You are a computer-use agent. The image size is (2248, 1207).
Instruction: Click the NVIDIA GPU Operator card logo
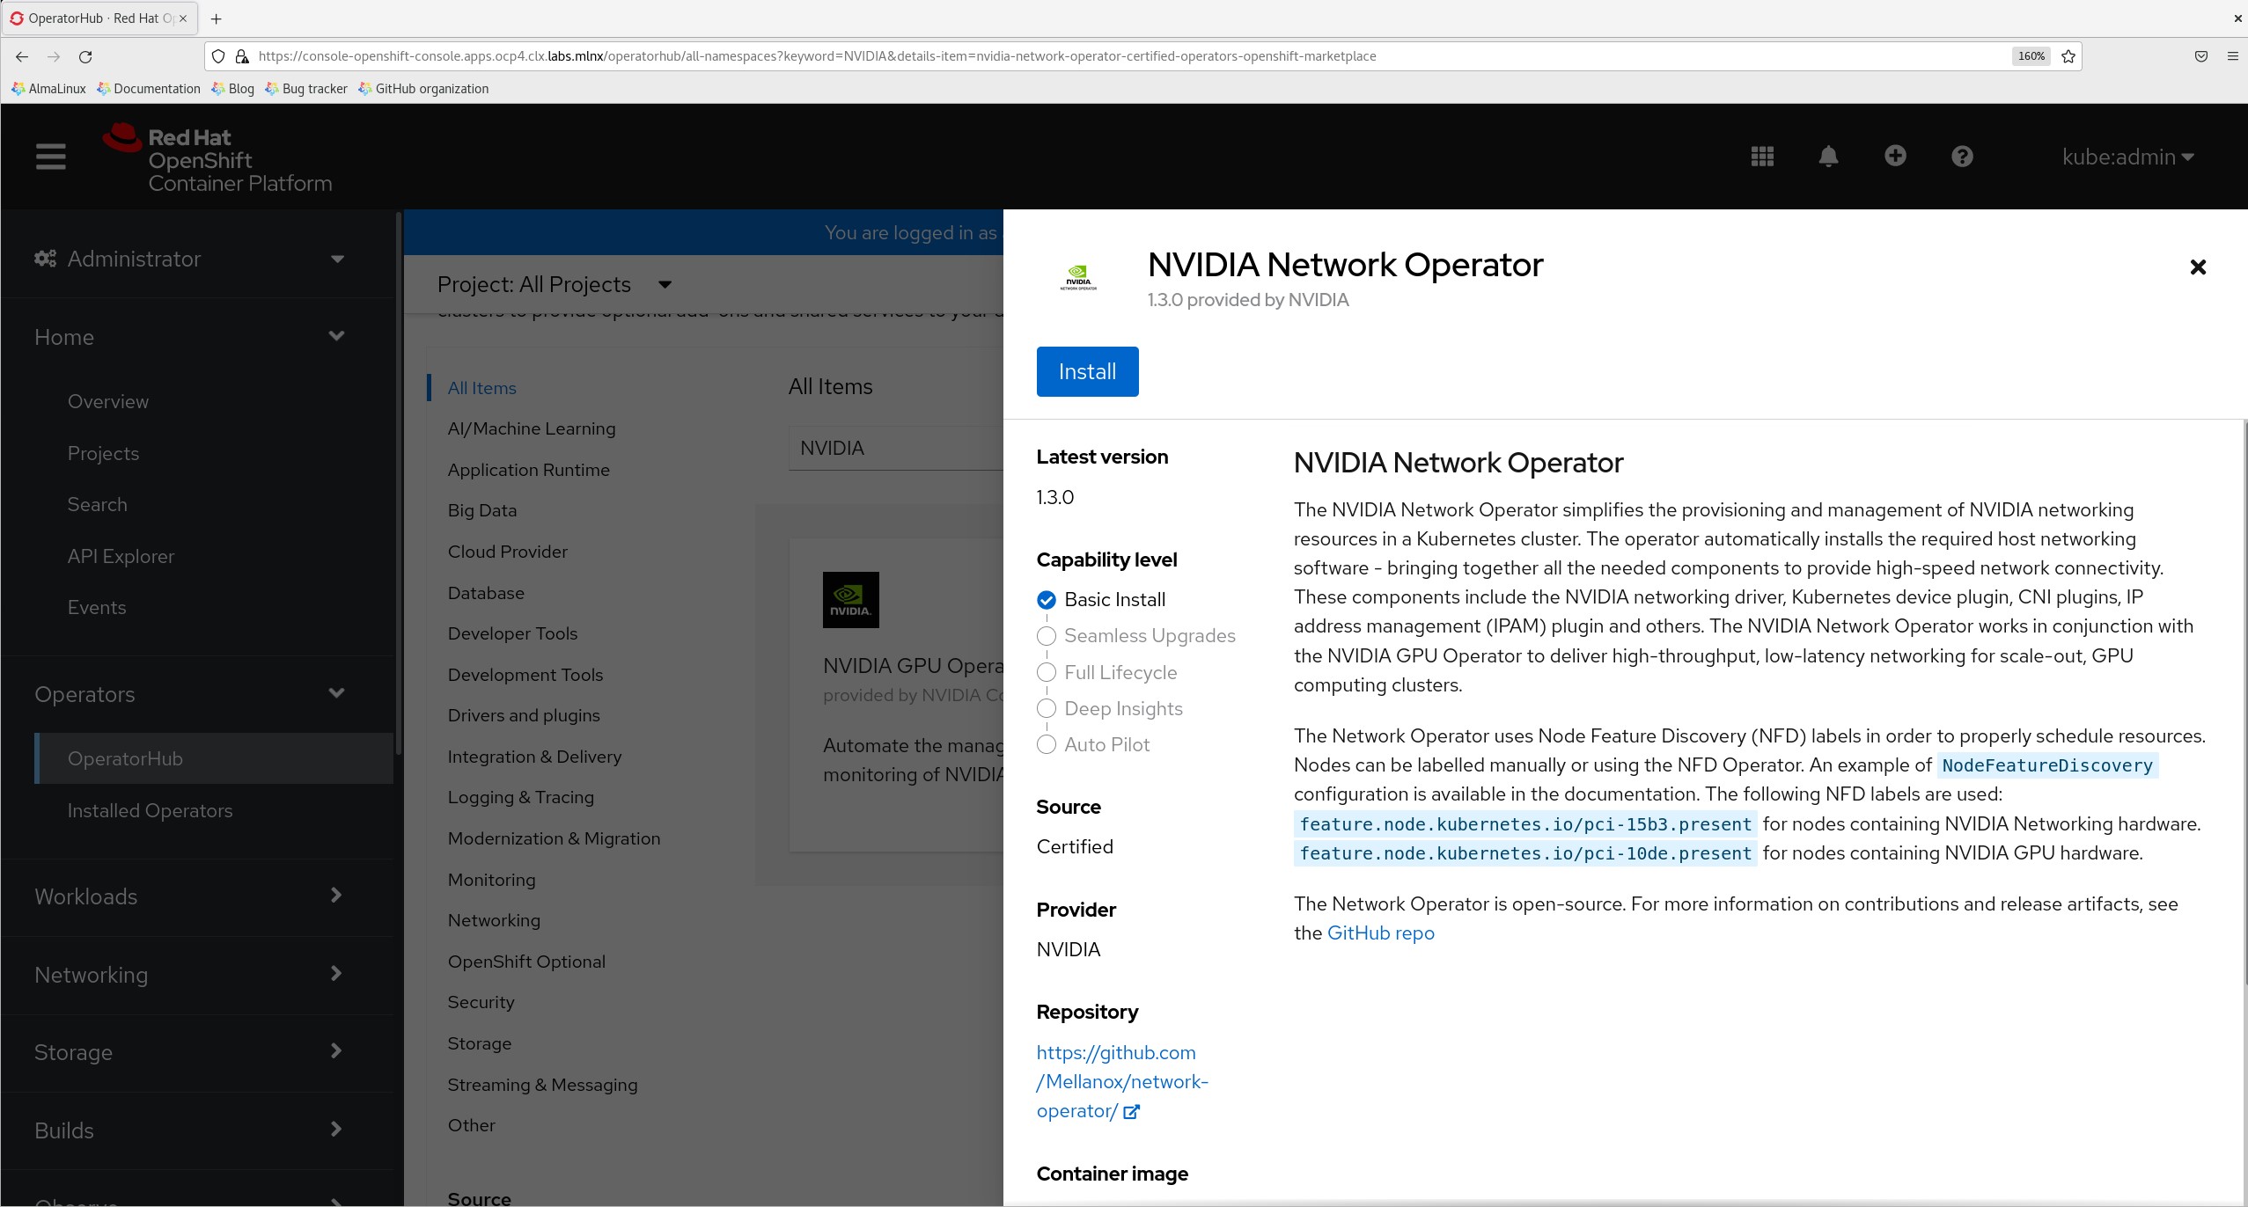[850, 600]
